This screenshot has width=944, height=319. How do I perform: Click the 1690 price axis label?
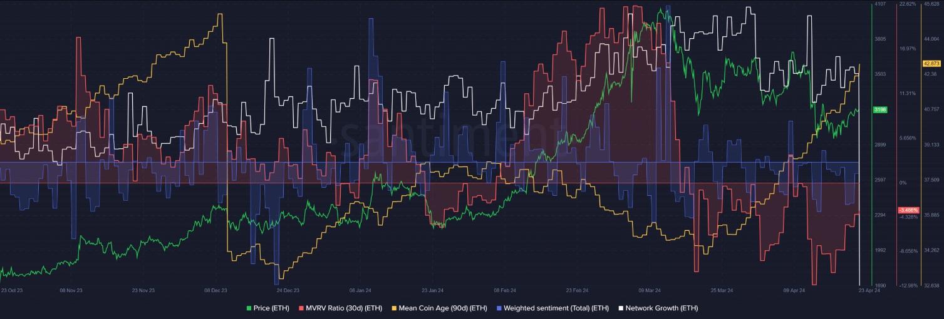[880, 285]
